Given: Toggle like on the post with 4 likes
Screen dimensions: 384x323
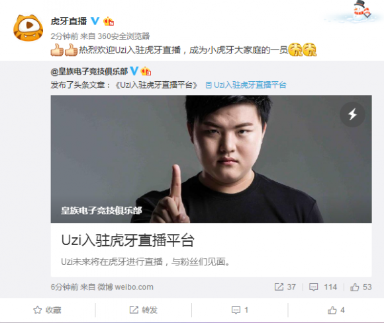Looking at the screenshot, I should click(x=336, y=310).
